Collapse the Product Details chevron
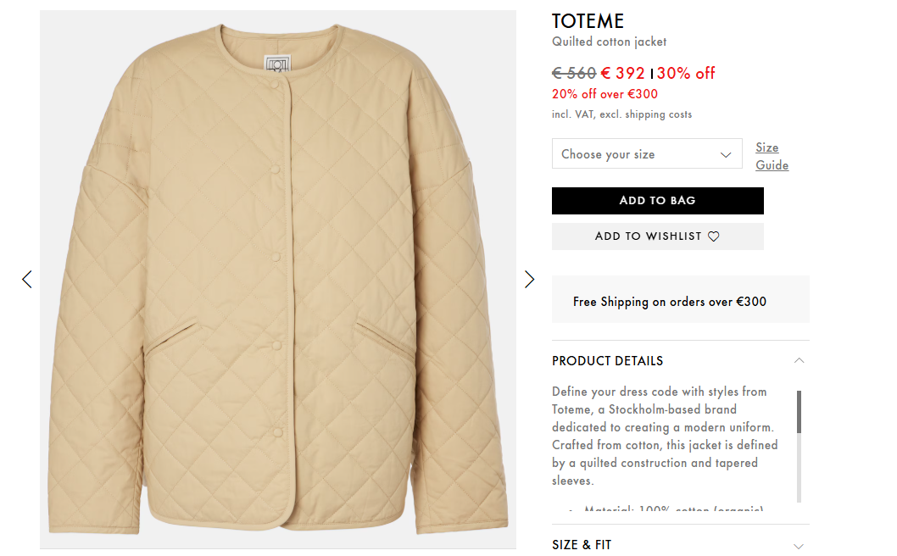897x556 pixels. click(799, 360)
